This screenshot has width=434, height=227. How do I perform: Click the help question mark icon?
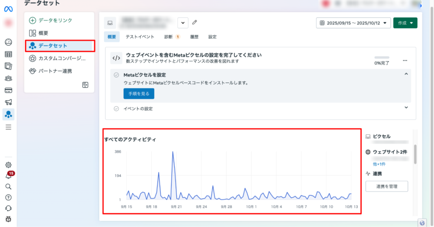(x=8, y=197)
